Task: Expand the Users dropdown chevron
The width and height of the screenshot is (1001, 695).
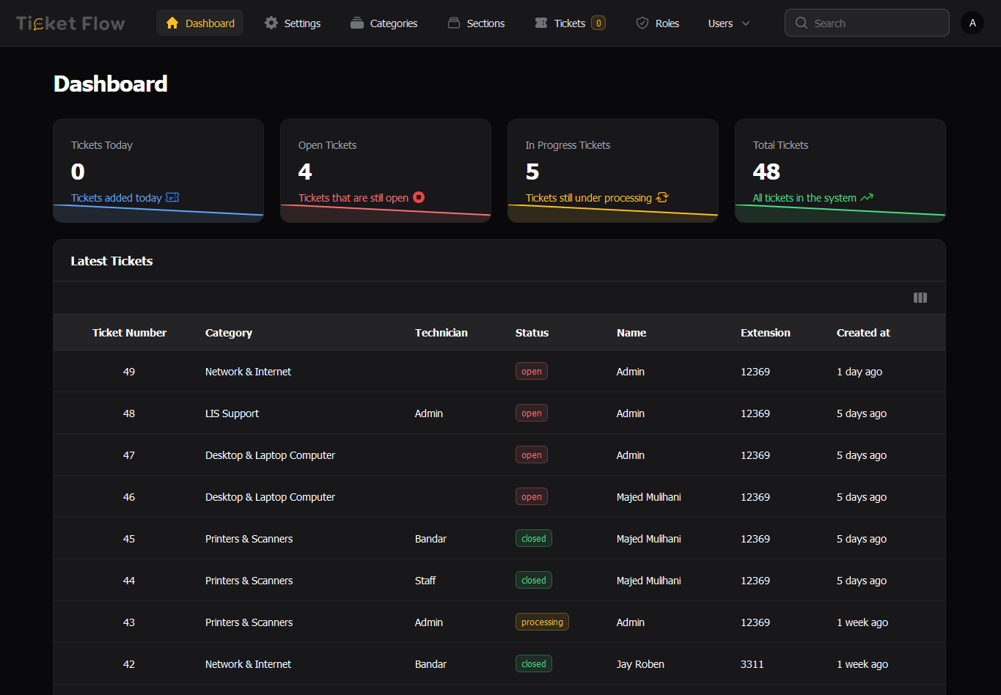Action: (x=746, y=23)
